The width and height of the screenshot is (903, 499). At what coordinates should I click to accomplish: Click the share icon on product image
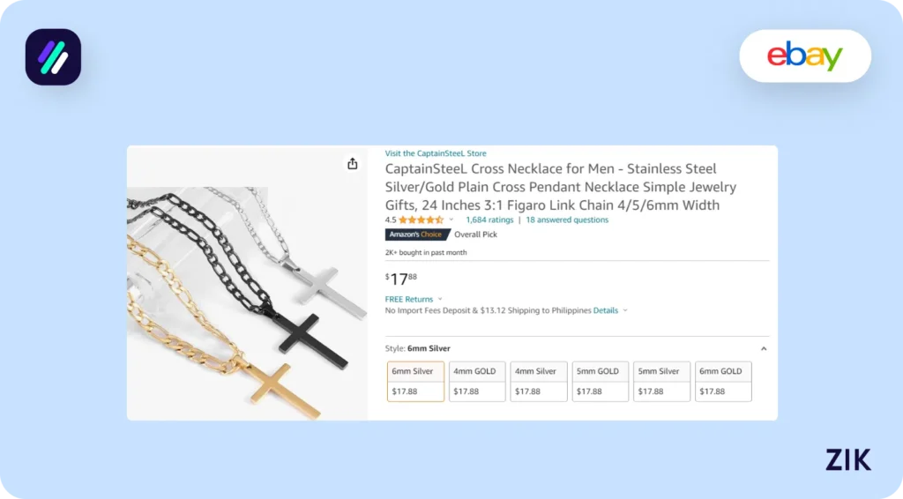click(x=353, y=163)
